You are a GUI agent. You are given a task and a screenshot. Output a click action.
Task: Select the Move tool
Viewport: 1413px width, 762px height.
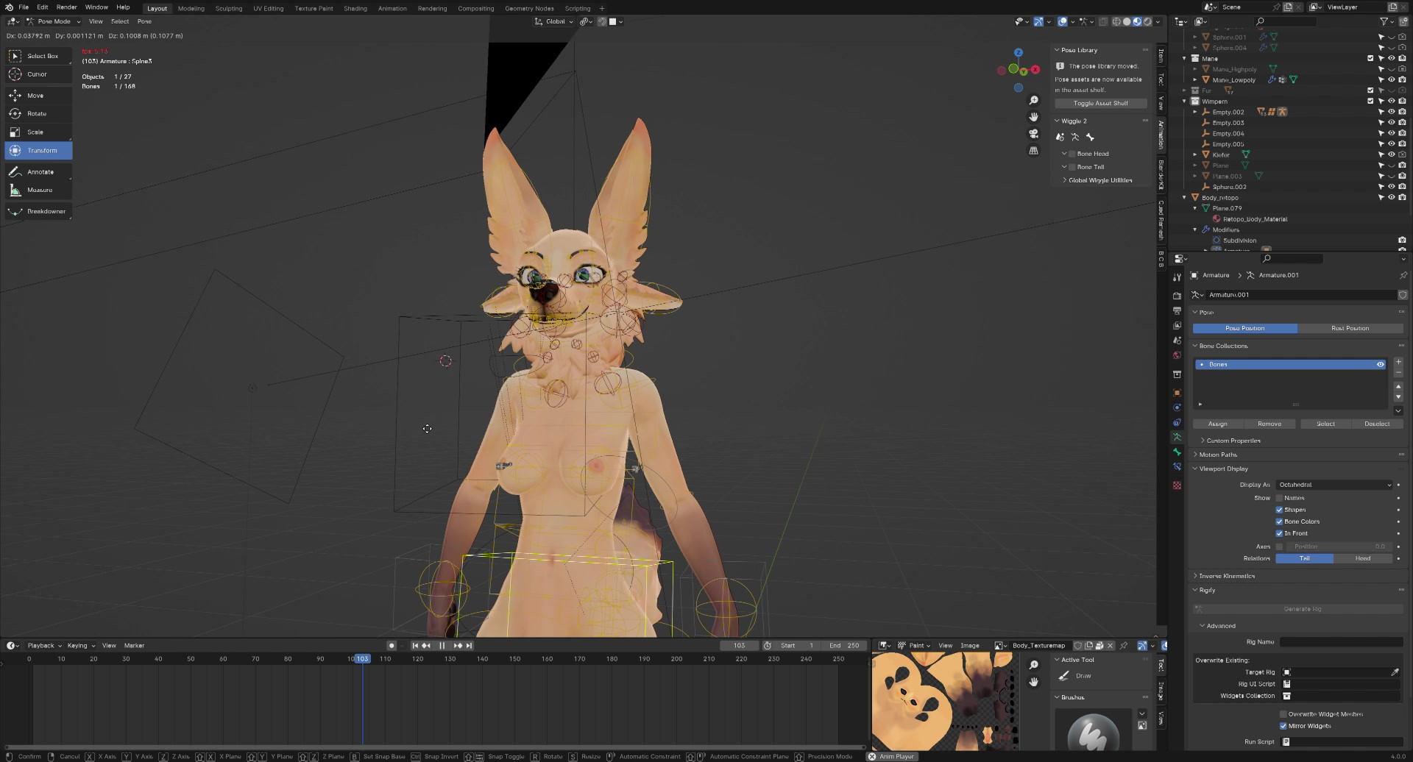pos(35,96)
